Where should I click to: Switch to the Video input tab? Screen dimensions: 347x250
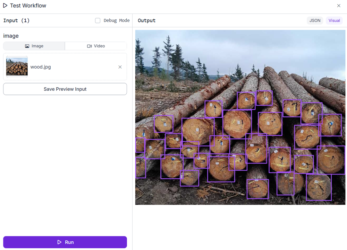pos(96,46)
